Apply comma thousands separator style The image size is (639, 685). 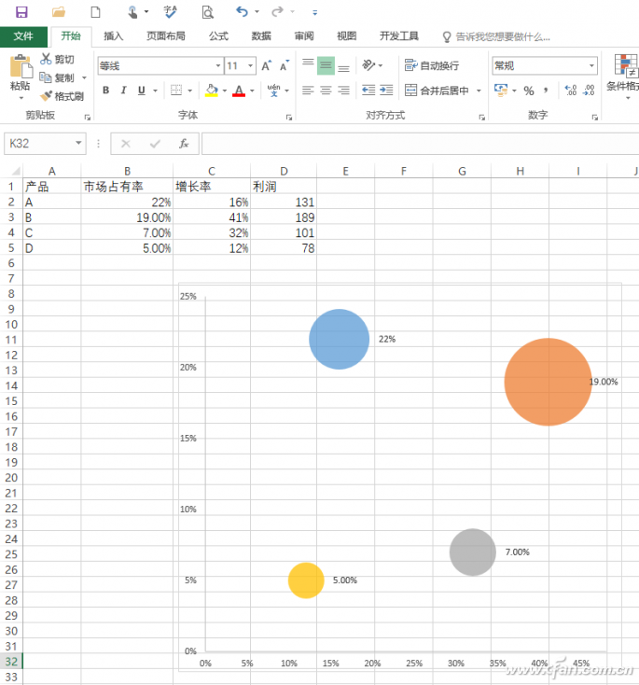(546, 91)
